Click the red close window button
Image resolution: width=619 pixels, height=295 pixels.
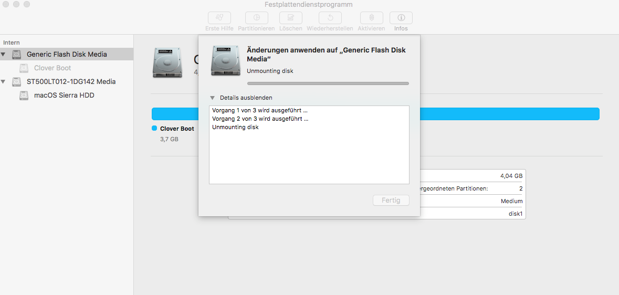(x=6, y=4)
